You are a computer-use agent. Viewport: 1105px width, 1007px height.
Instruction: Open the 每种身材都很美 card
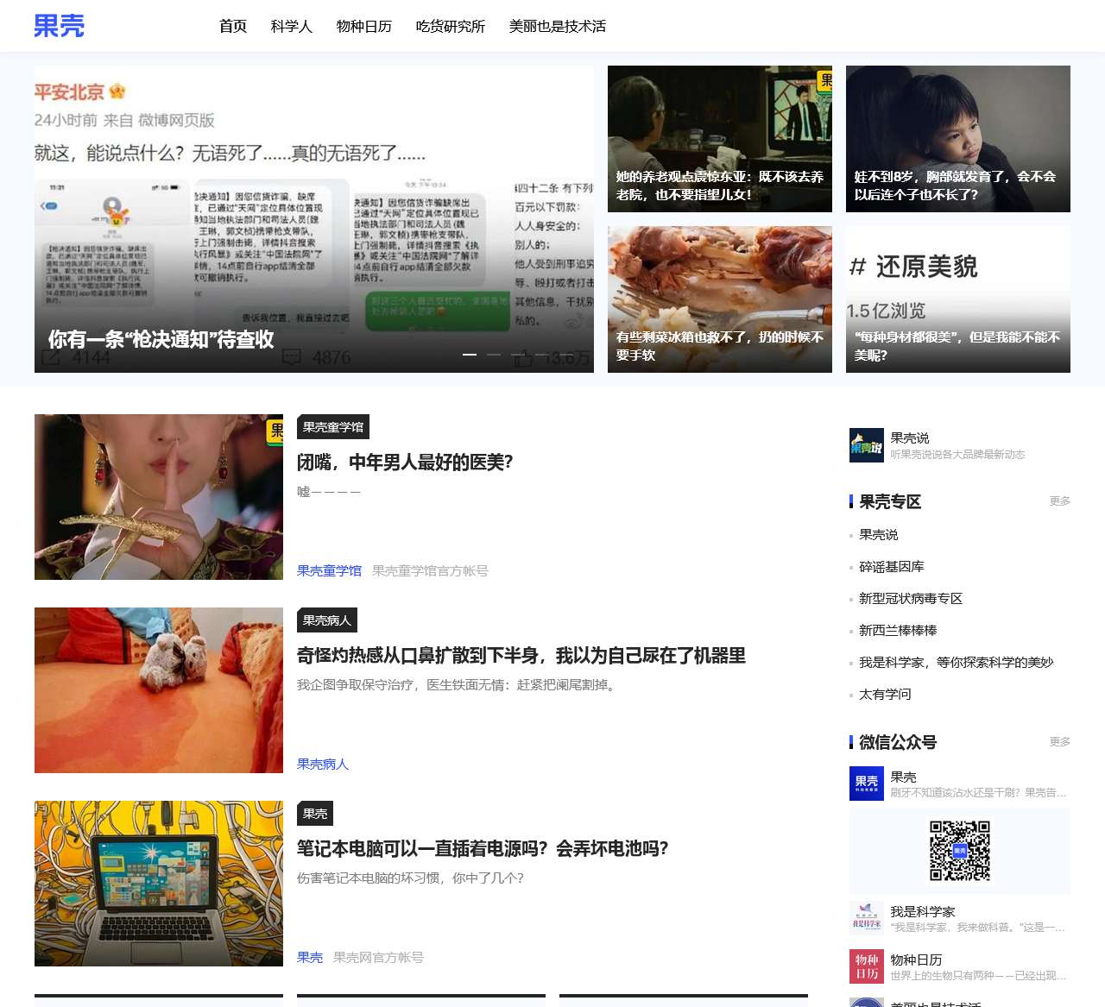tap(958, 299)
